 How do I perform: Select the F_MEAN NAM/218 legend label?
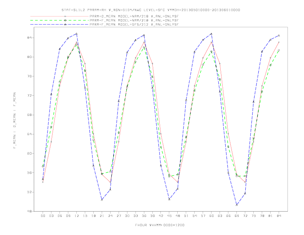click(134, 20)
